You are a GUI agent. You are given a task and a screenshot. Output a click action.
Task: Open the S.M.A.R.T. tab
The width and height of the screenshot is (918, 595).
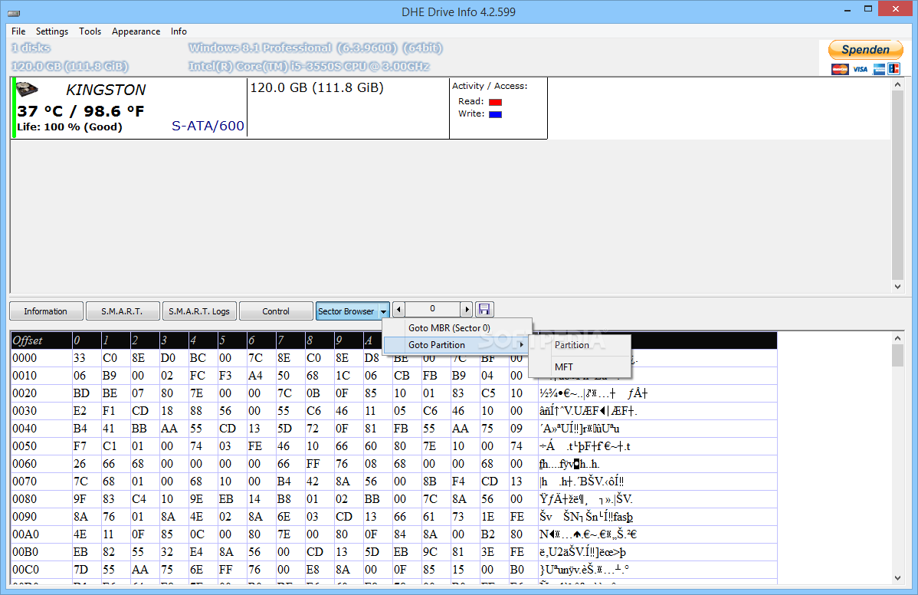pyautogui.click(x=123, y=311)
